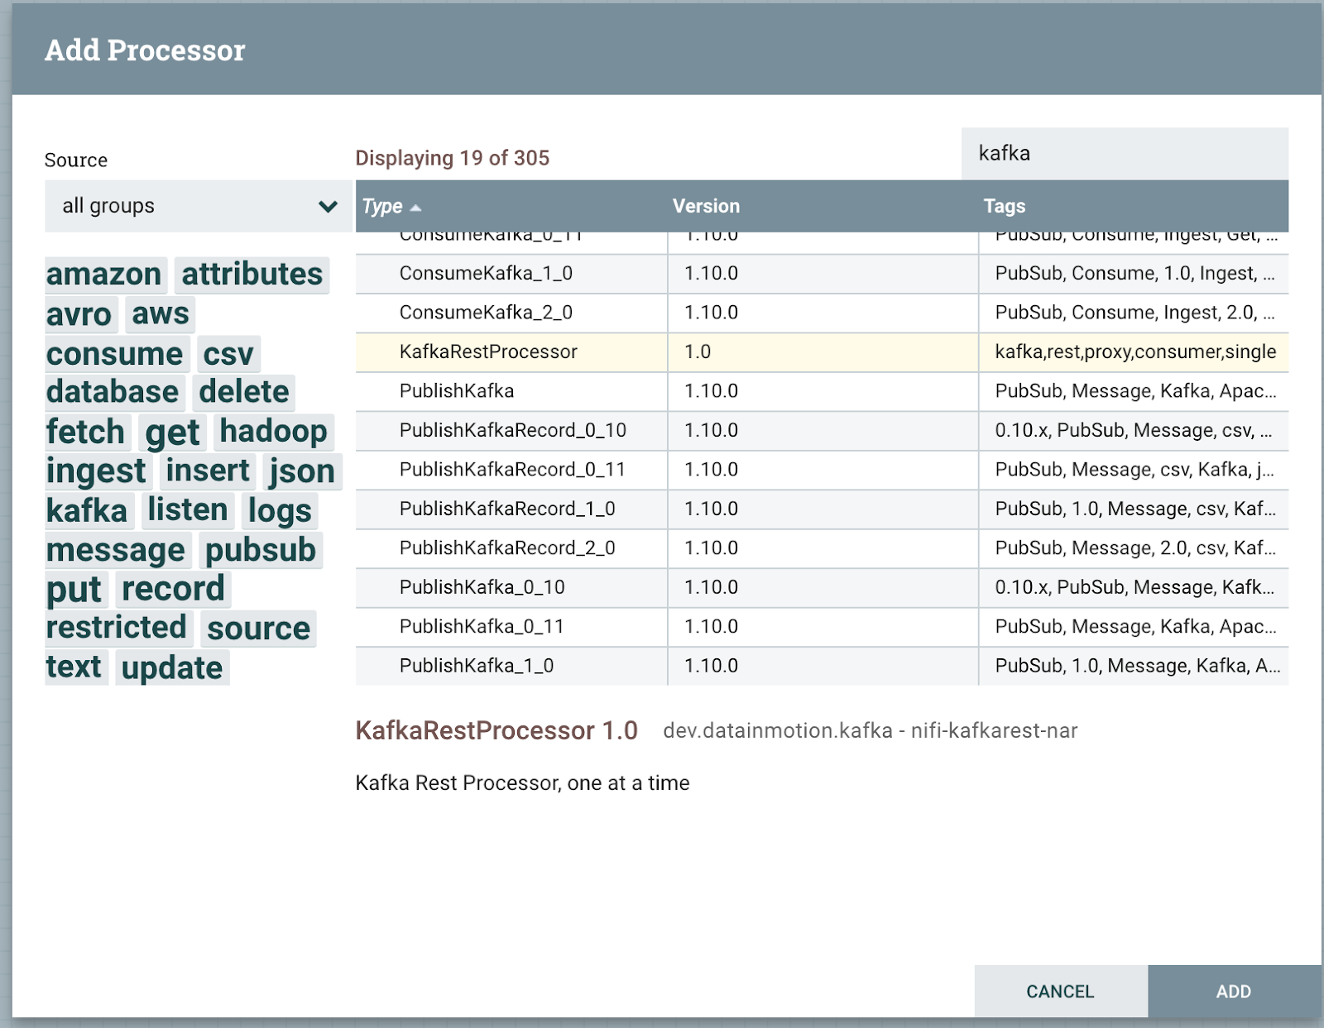
Task: Filter by the 'hadoop' tag in cloud
Action: coord(273,431)
